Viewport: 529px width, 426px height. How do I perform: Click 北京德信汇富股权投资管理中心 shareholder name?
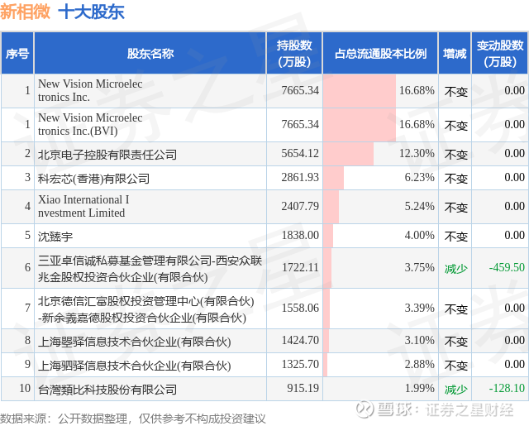point(145,309)
